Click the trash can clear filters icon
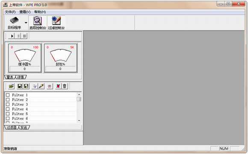 [65, 86]
